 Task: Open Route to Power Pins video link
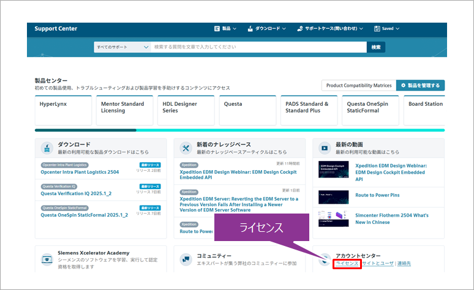click(377, 195)
